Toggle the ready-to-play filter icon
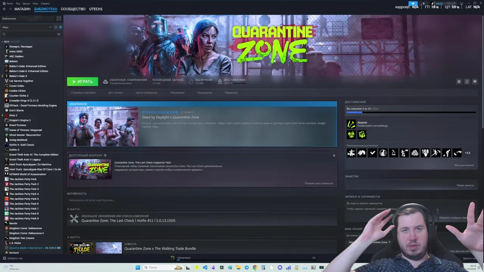Screen dimensions: 484x272 point(60,27)
